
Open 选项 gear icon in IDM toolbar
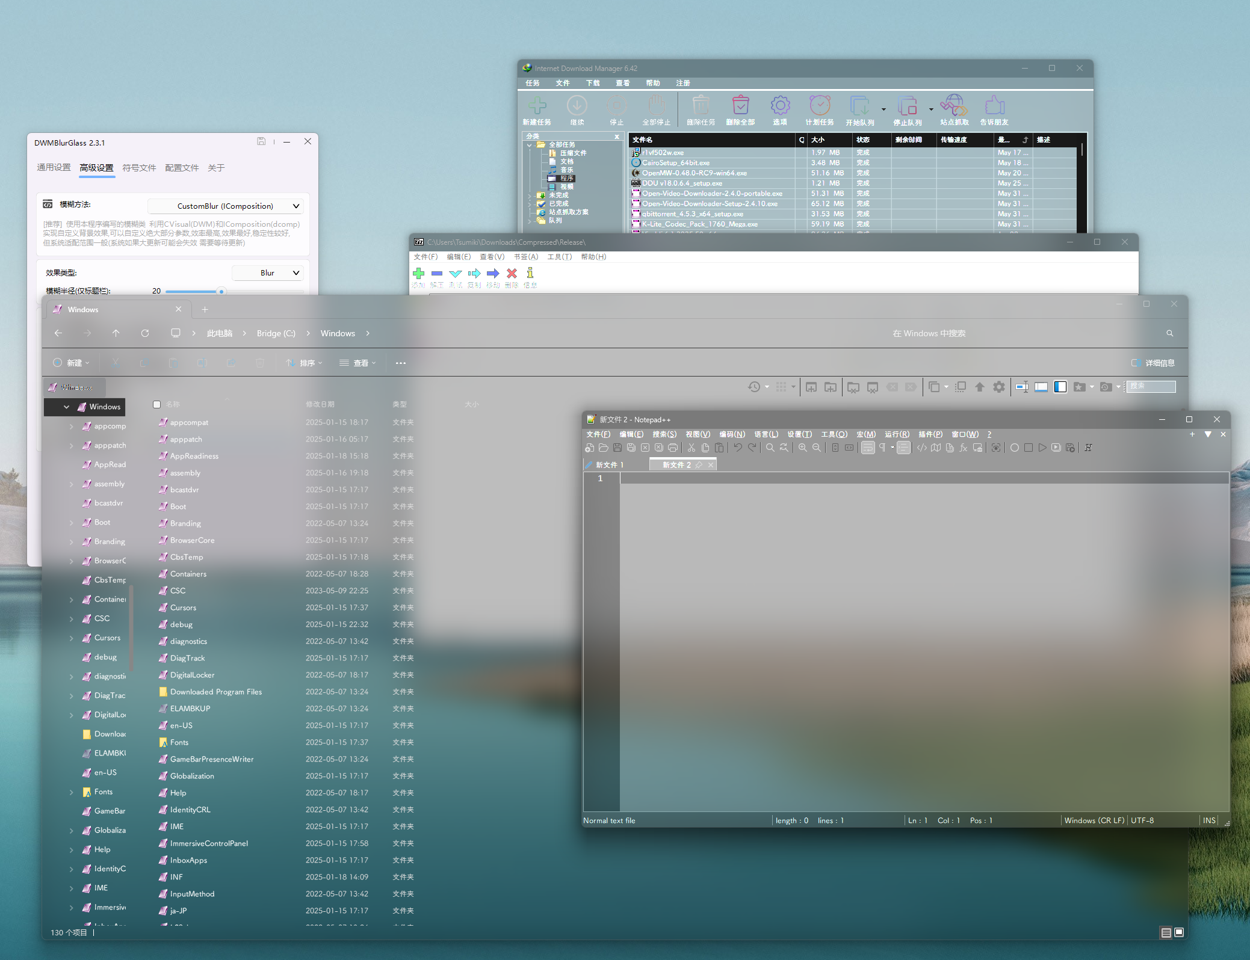coord(780,106)
